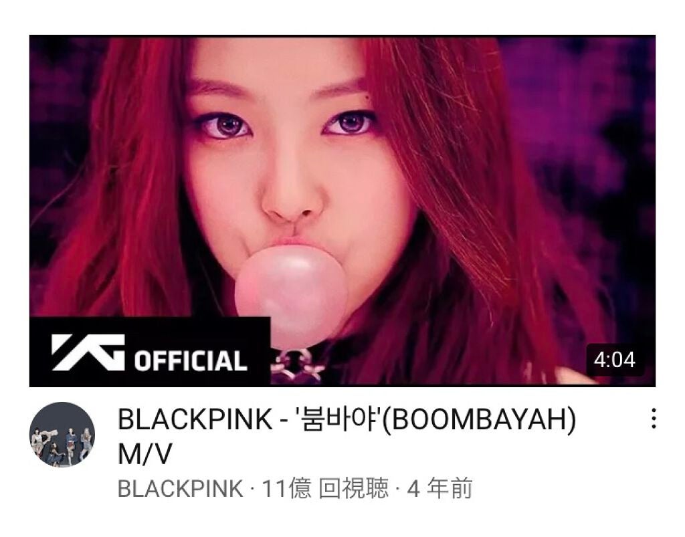The height and width of the screenshot is (537, 685).
Task: Click the YG logo on the thumbnail
Action: 88,352
